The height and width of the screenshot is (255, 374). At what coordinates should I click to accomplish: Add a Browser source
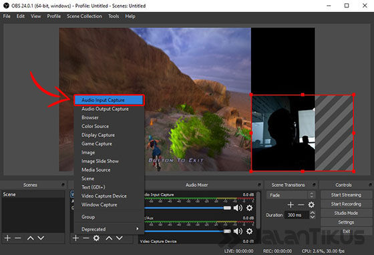click(x=109, y=117)
